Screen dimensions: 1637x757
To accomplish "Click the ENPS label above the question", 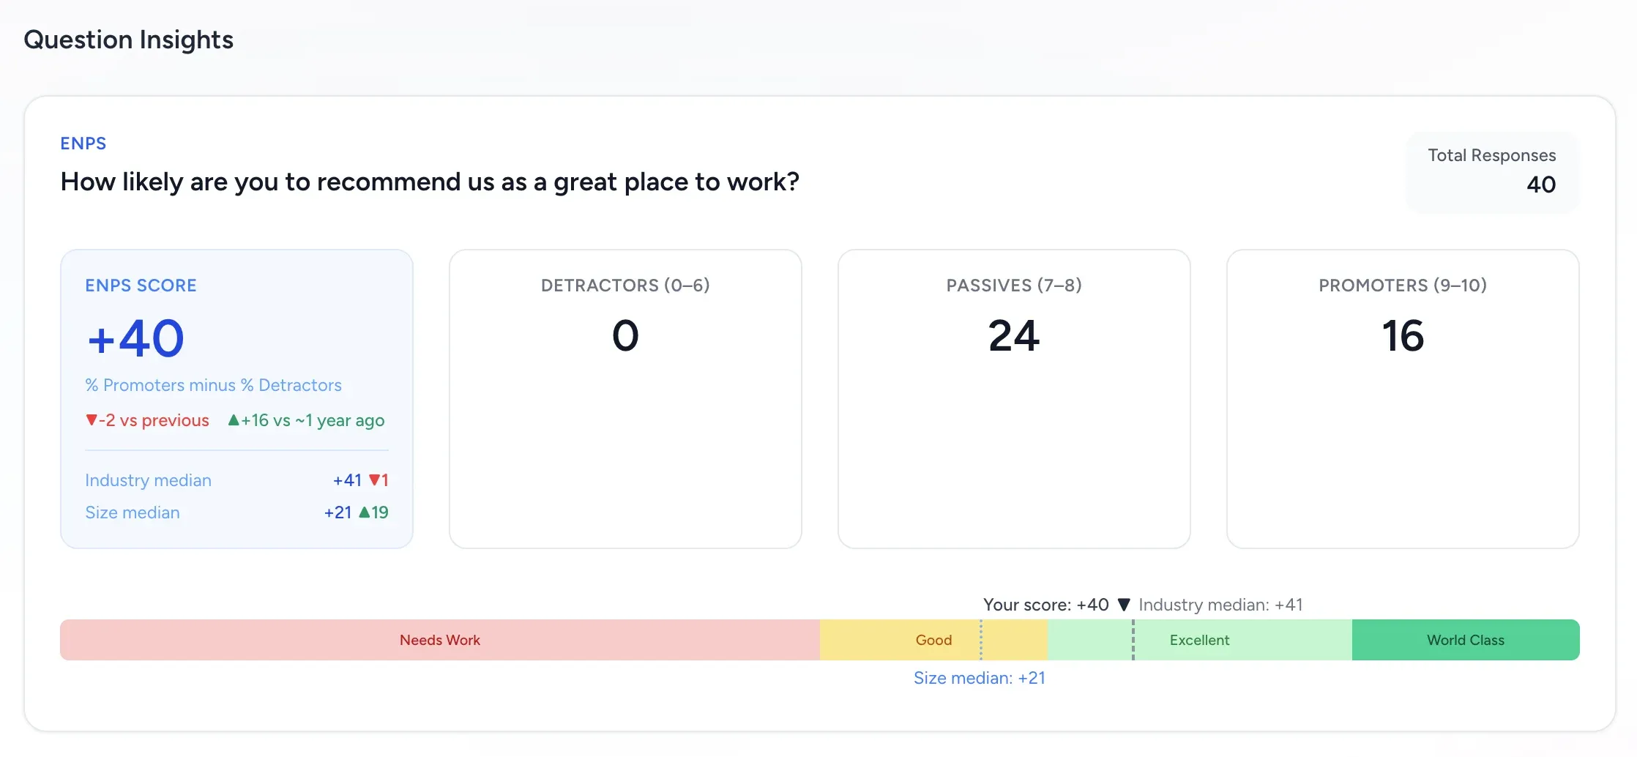I will click(83, 143).
